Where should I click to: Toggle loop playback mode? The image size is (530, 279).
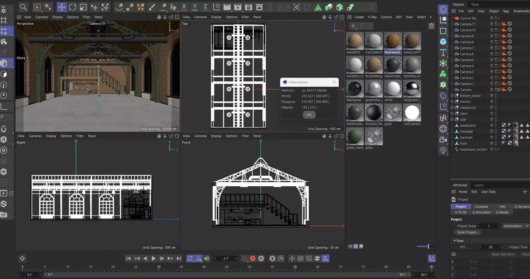point(190,258)
